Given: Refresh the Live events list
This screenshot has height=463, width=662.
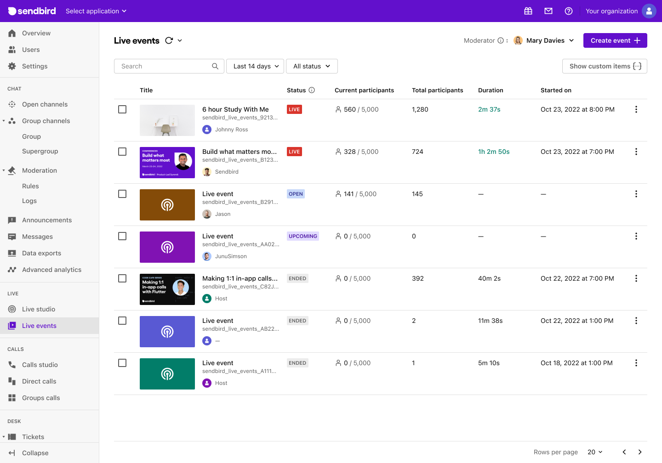Looking at the screenshot, I should [x=169, y=40].
